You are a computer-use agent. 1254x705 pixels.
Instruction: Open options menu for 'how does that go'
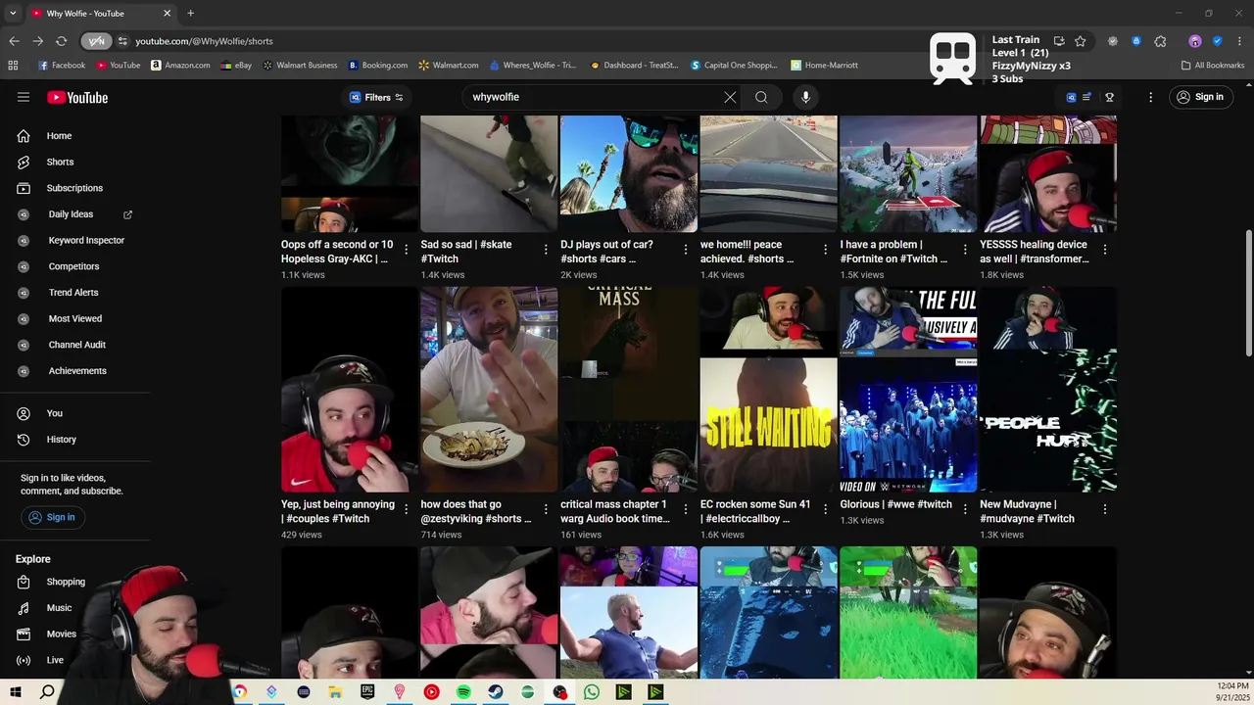546,509
